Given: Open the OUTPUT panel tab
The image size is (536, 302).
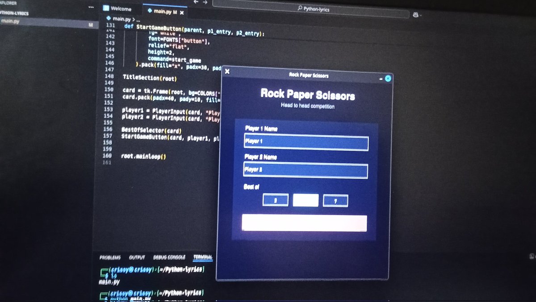Looking at the screenshot, I should (137, 257).
